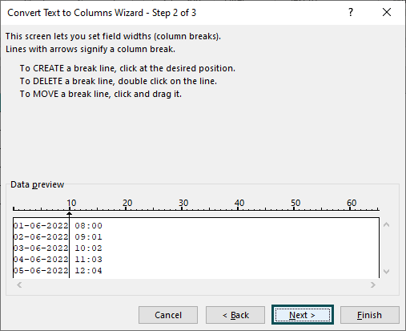
Task: Click the time value 10:02
Action: pyautogui.click(x=88, y=248)
